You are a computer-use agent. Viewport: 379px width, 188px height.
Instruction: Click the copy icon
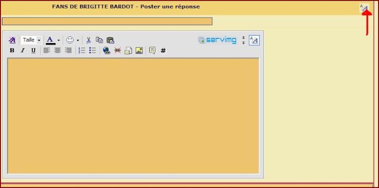pos(99,40)
